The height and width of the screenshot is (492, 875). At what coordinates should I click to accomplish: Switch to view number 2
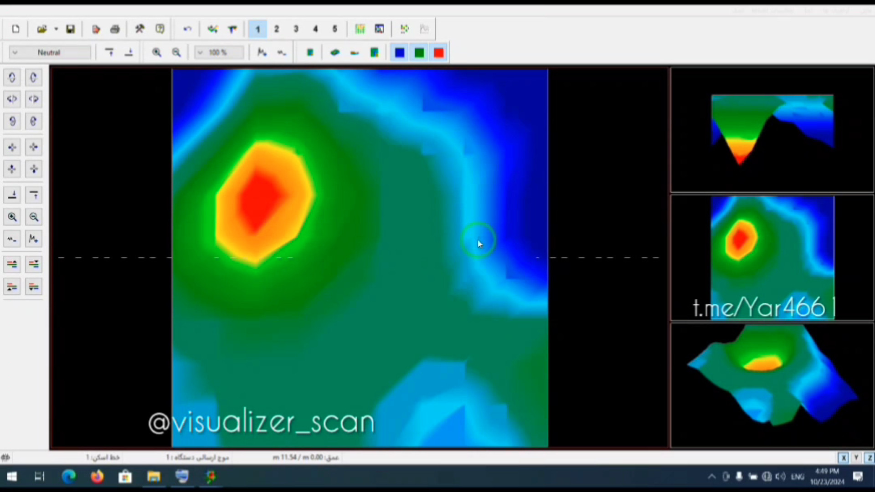click(276, 29)
